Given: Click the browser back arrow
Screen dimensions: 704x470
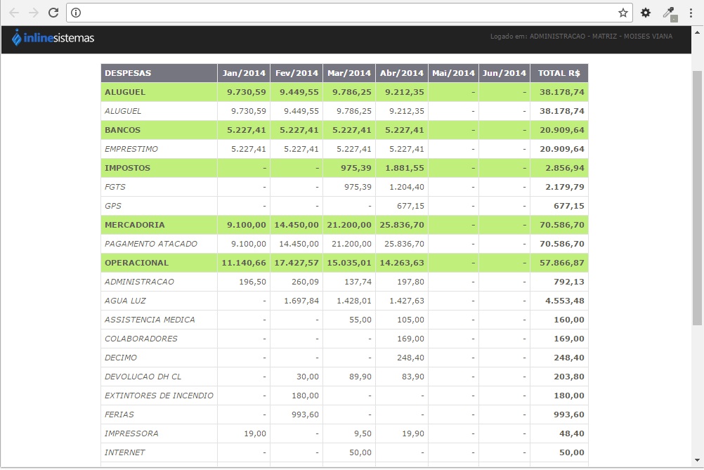Looking at the screenshot, I should (14, 13).
